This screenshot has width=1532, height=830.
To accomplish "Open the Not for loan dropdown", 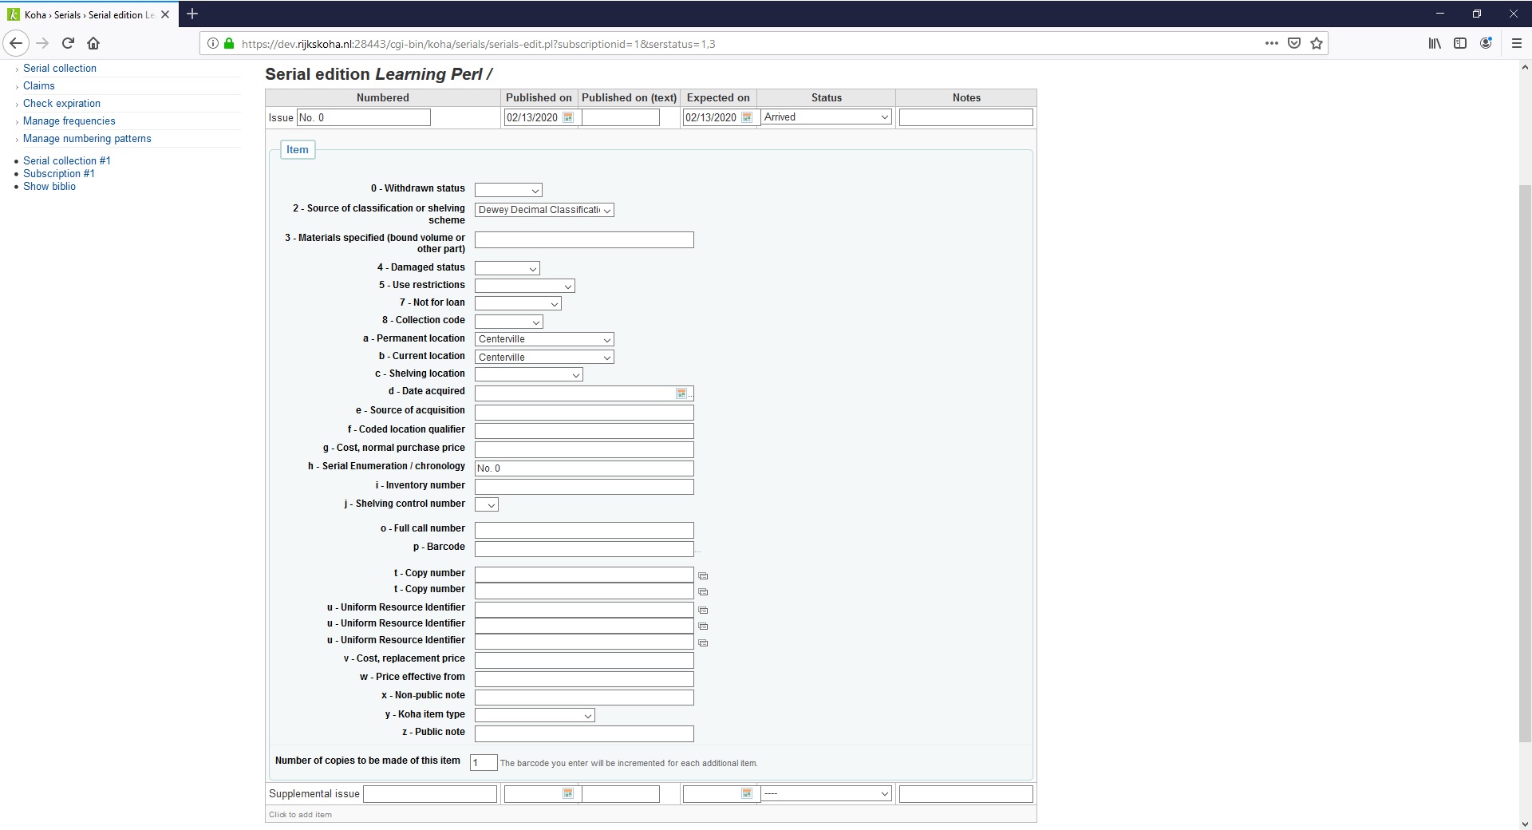I will click(x=517, y=303).
